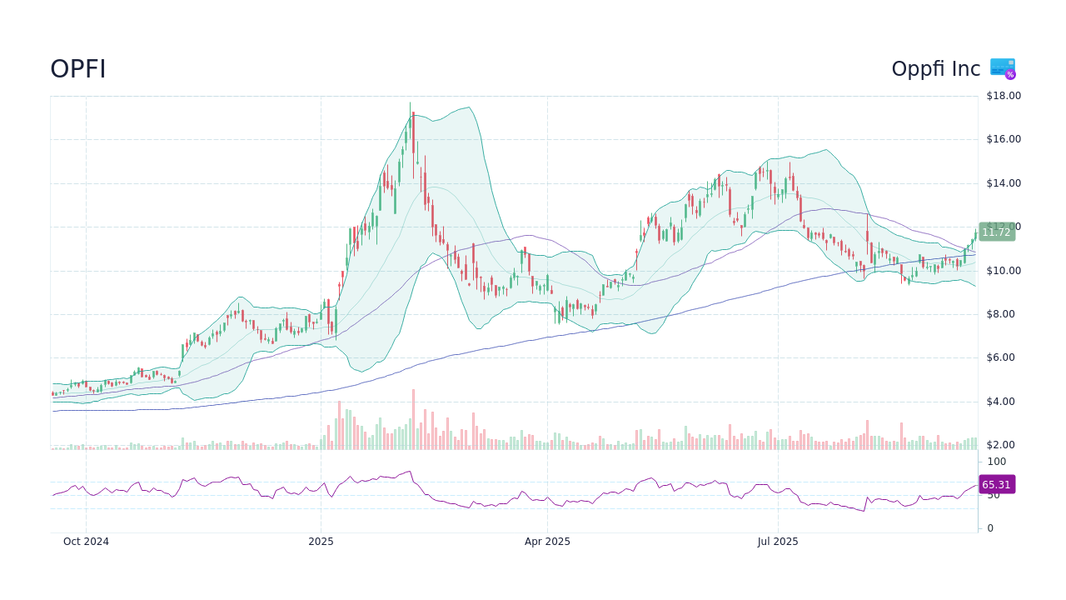Select the Apr 2025 axis label
The image size is (1066, 600).
pos(548,542)
